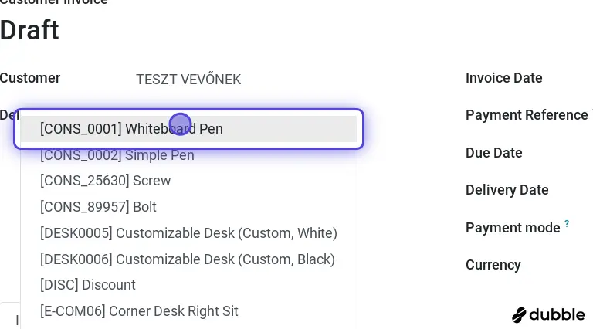Click the Draft status heading
Screen dimensions: 593x329
[29, 30]
